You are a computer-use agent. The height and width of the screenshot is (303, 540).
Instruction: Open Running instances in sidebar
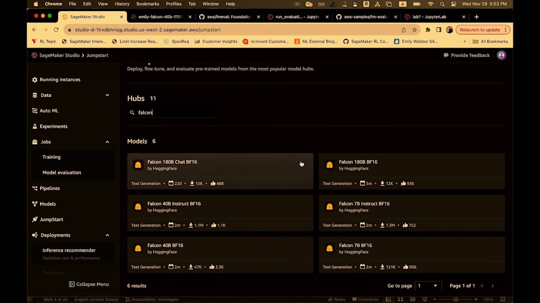(56, 79)
